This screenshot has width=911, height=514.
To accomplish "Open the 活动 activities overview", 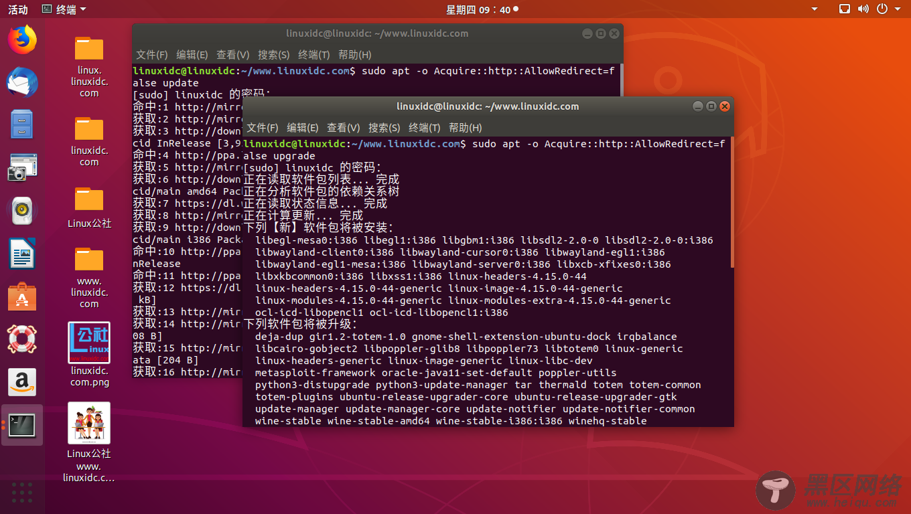I will pyautogui.click(x=18, y=9).
